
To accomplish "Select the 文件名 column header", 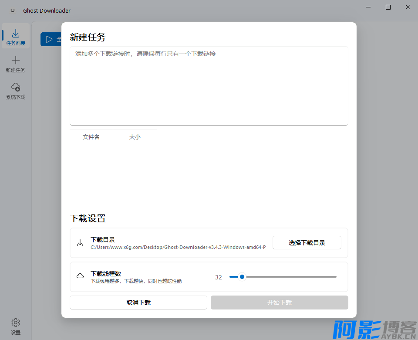I will 91,137.
